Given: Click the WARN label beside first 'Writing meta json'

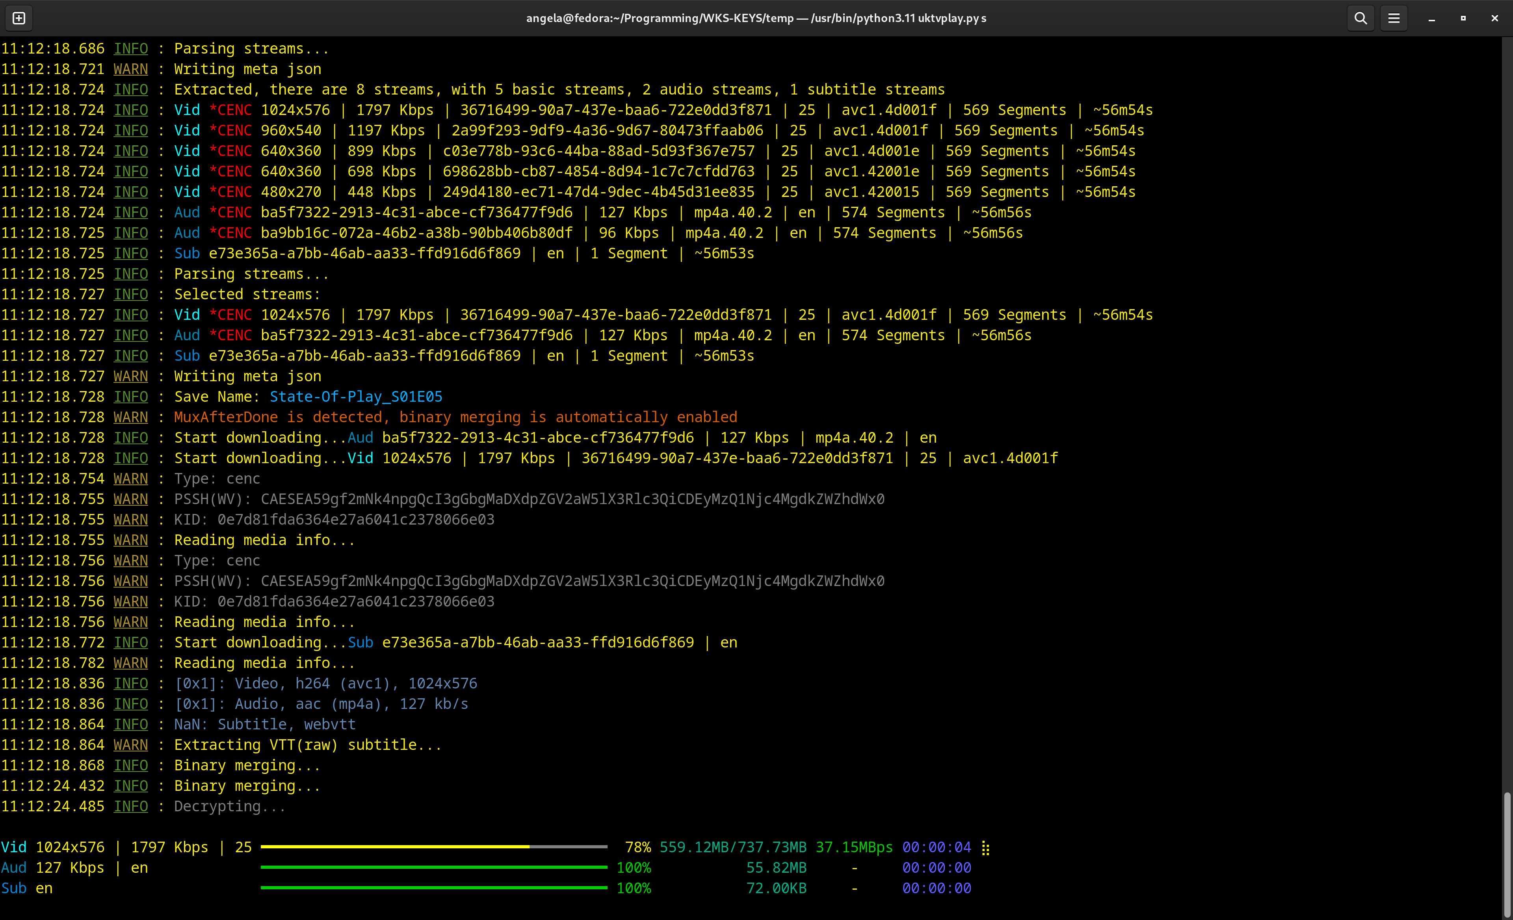Looking at the screenshot, I should tap(131, 69).
